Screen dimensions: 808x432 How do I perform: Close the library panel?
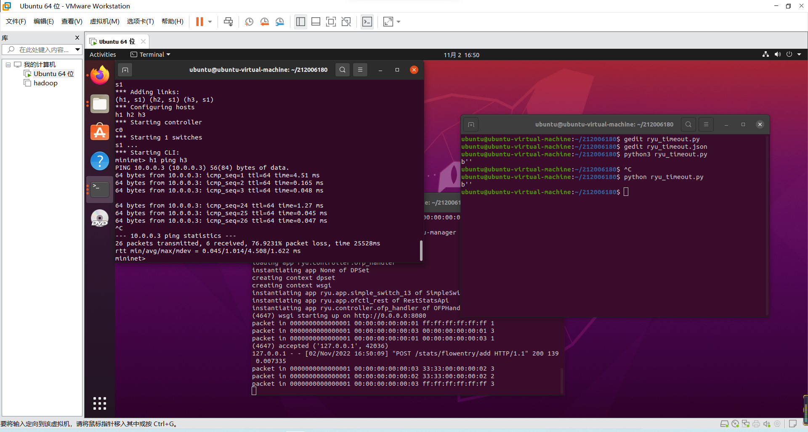[77, 38]
